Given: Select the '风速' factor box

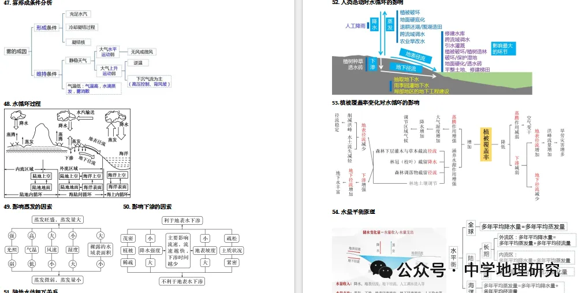Looking at the screenshot, I should click(51, 250).
